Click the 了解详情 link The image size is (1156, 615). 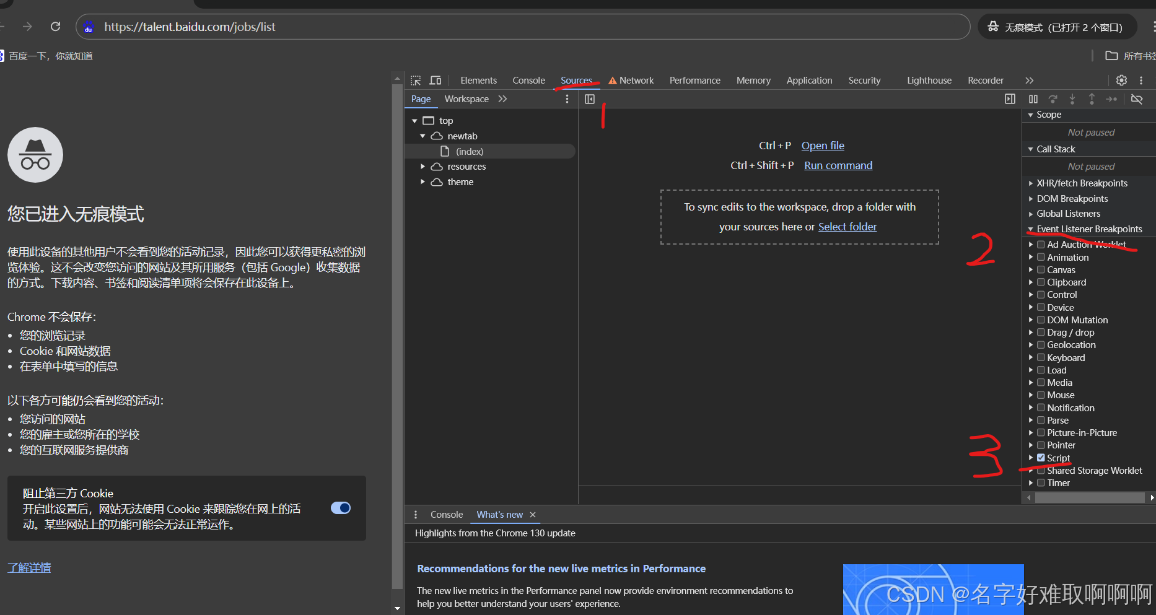pos(29,567)
